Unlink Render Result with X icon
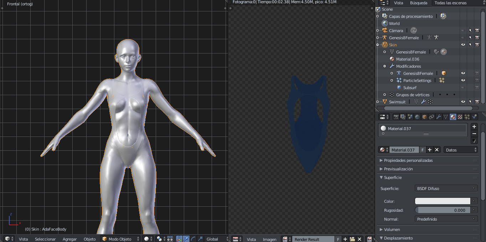The height and width of the screenshot is (242, 486). 360,239
